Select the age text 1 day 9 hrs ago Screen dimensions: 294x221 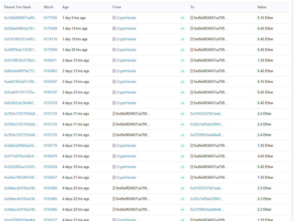tap(74, 18)
